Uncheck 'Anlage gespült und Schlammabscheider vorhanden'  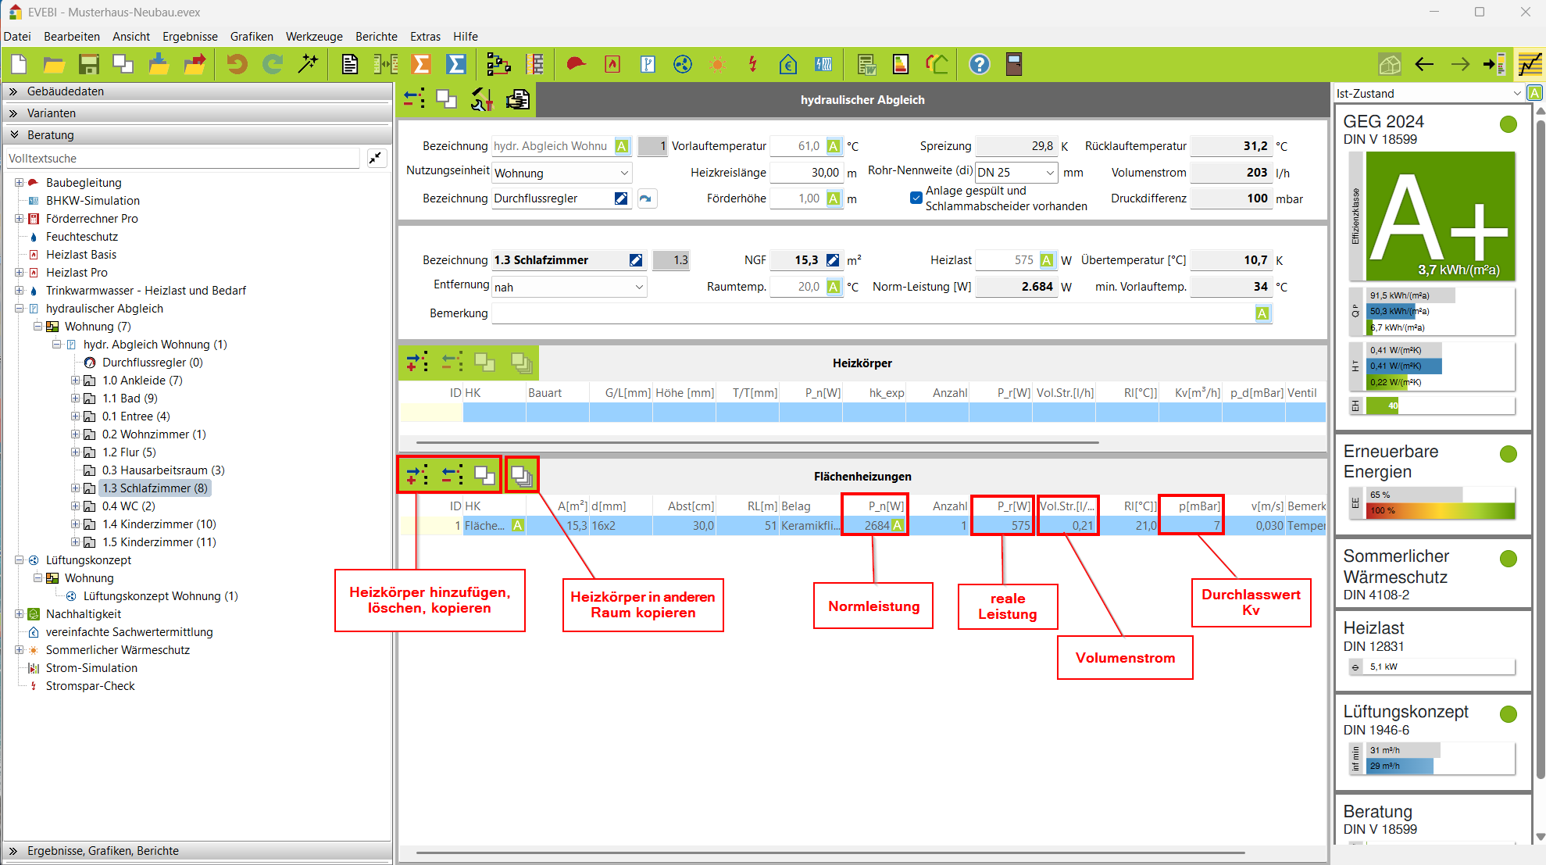pos(916,198)
